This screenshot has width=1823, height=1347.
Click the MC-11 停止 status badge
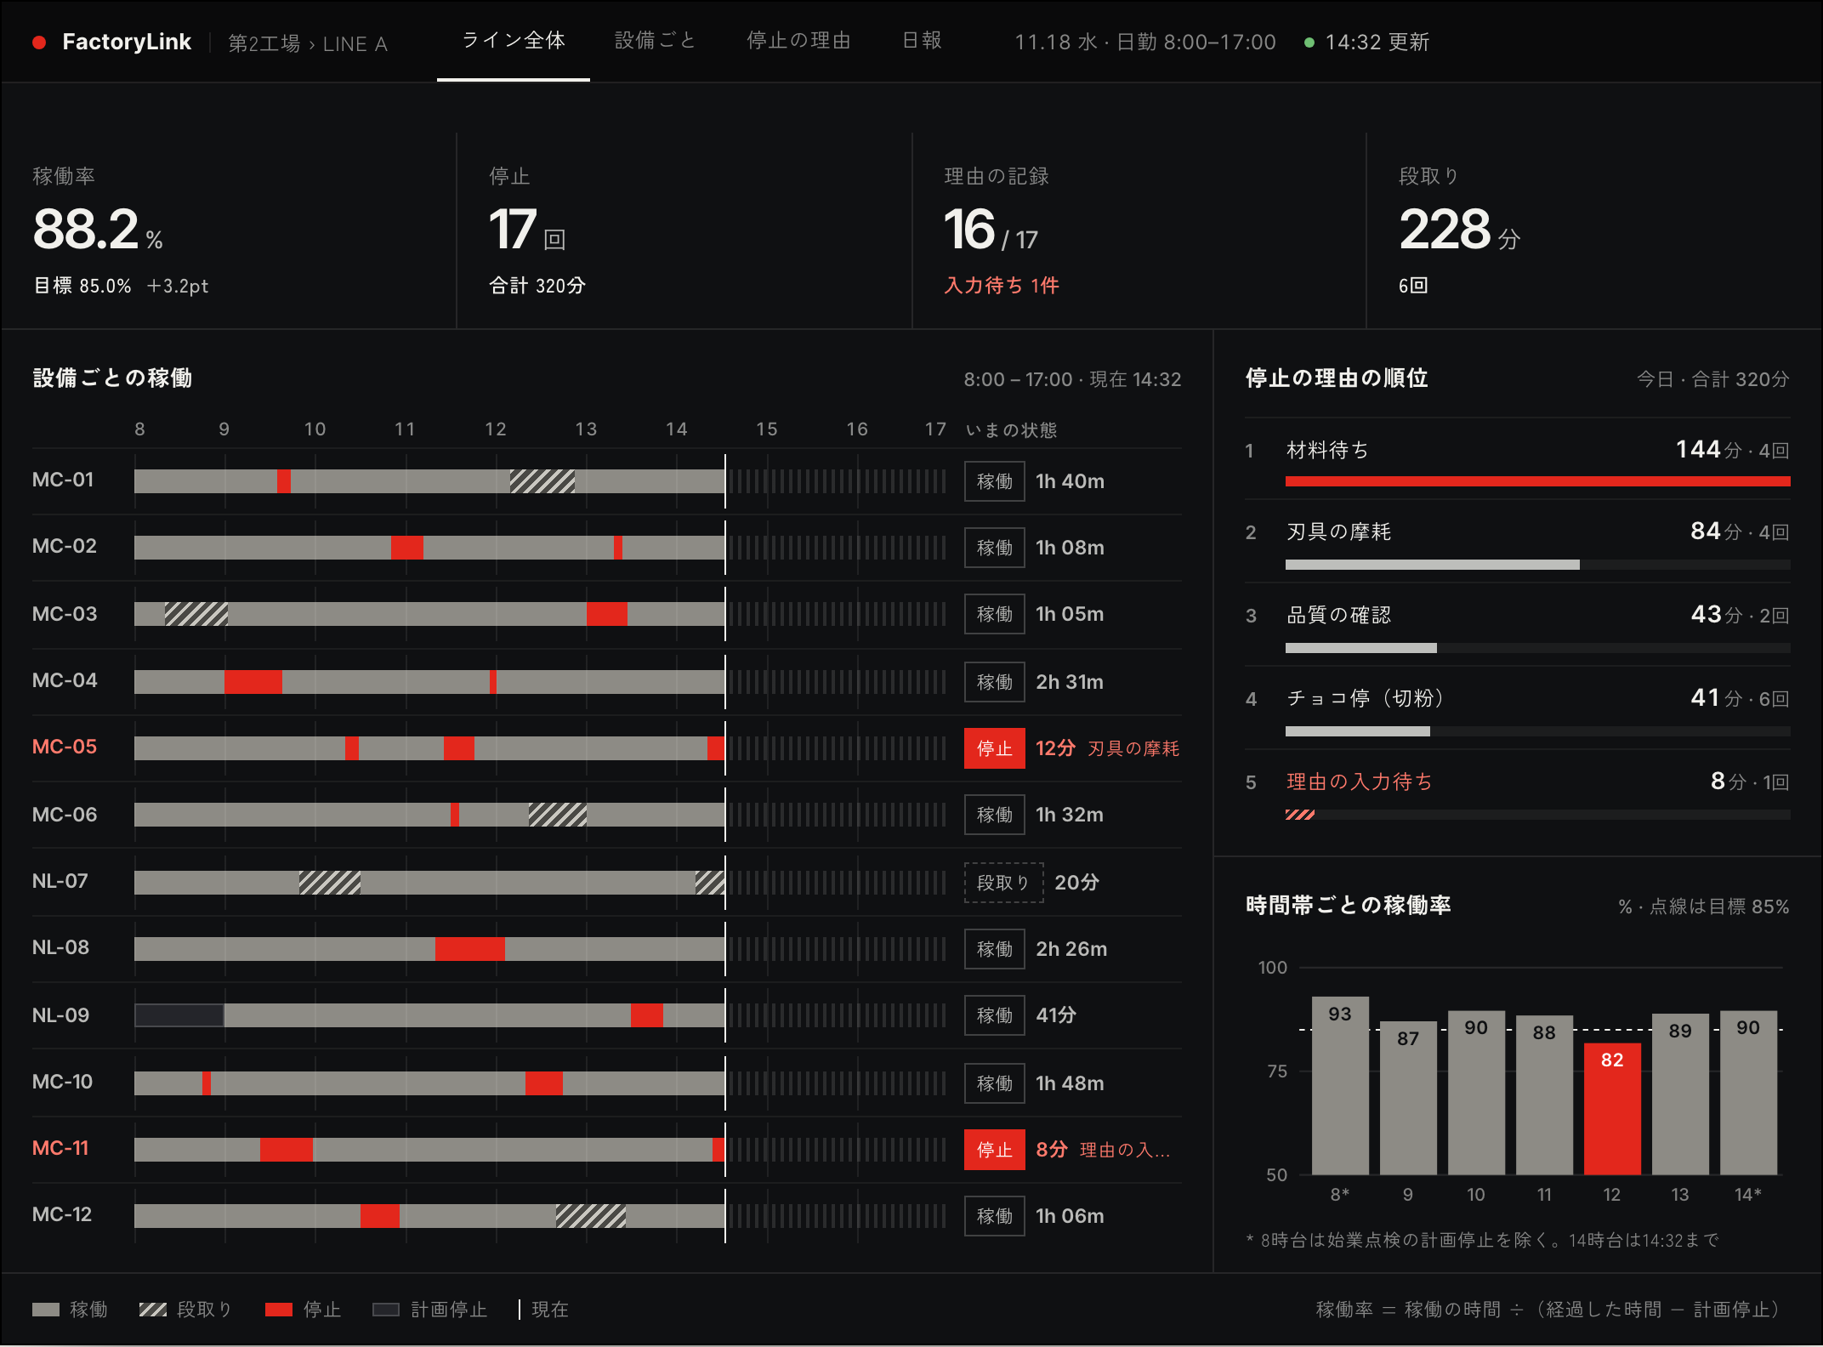pyautogui.click(x=994, y=1150)
